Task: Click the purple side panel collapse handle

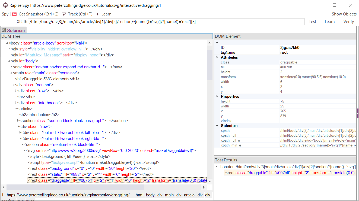Action: [x=358, y=113]
